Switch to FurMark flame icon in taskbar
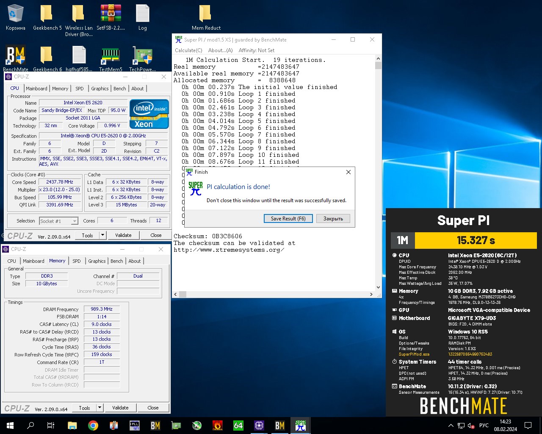The height and width of the screenshot is (434, 542). pos(217,426)
